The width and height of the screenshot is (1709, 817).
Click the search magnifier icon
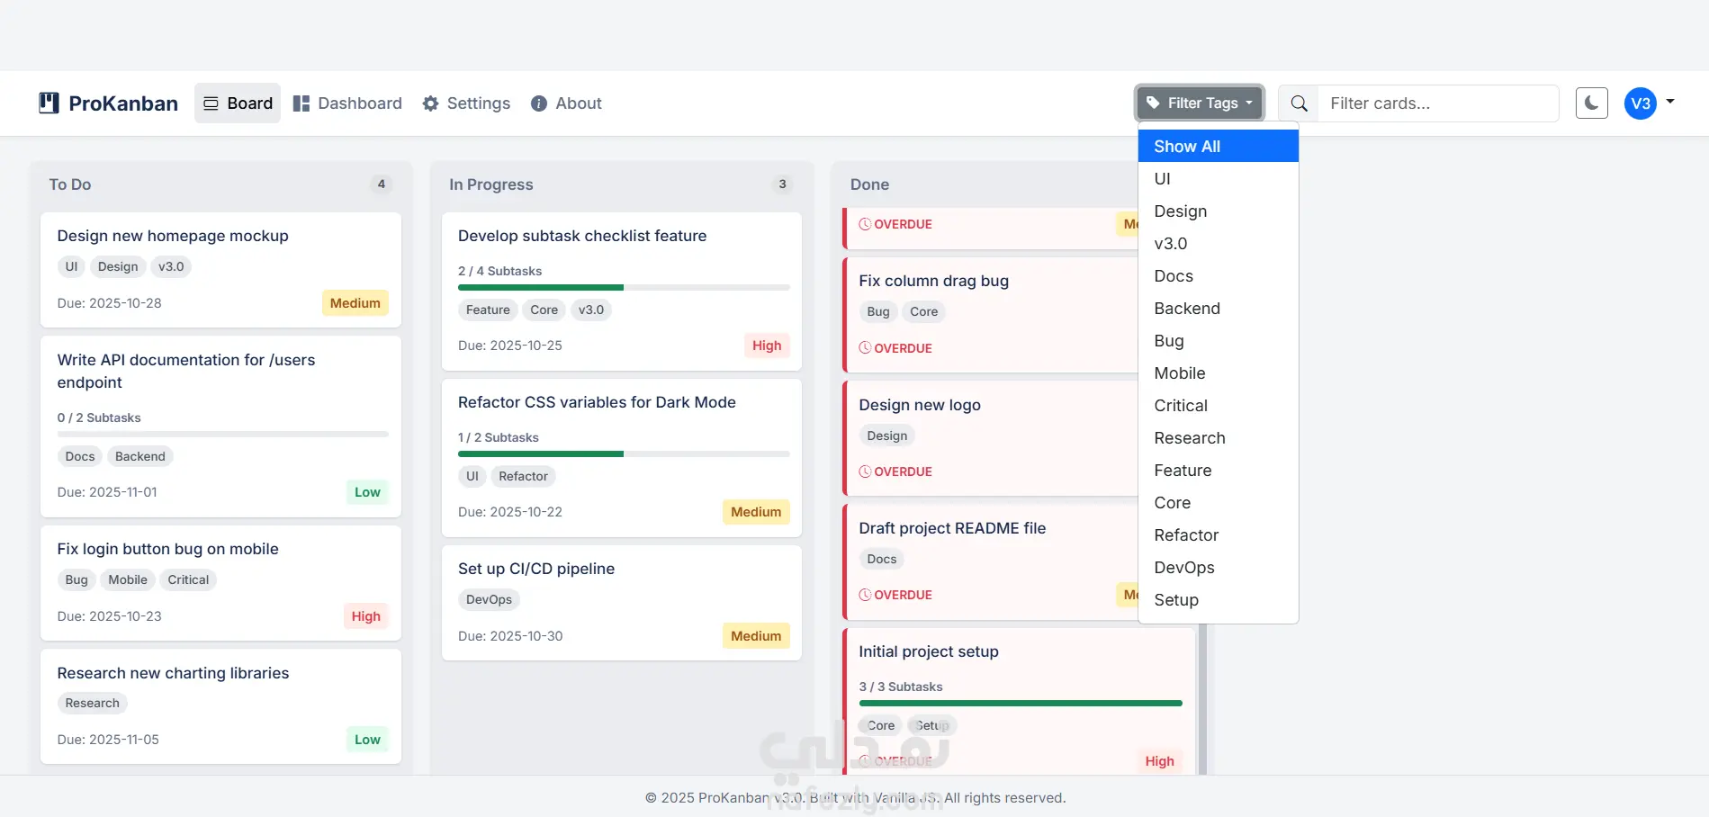(1299, 103)
